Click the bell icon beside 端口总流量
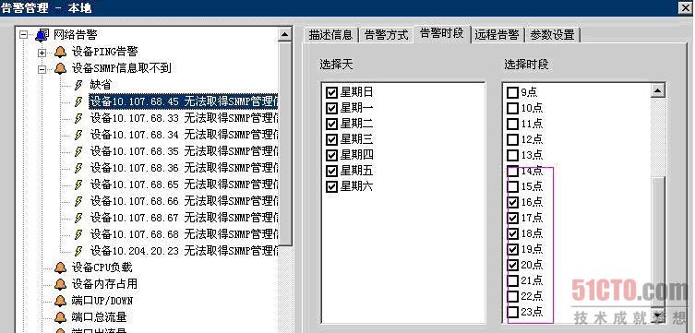The height and width of the screenshot is (333, 695). pos(60,317)
